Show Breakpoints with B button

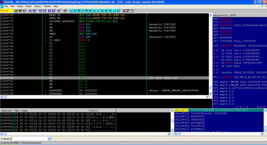click(106, 11)
